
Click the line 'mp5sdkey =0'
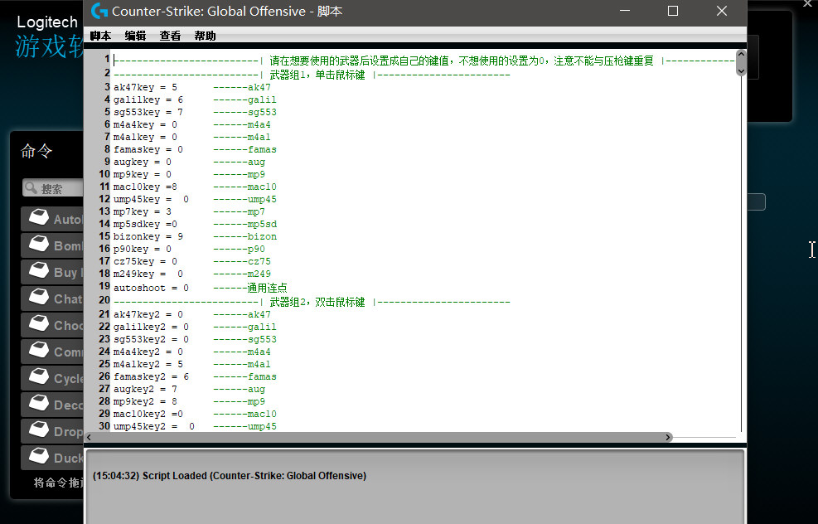(x=145, y=225)
